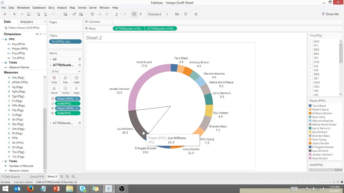The image size is (344, 193).
Task: Click the Sort ascending toolbar icon
Action: pos(100,14)
